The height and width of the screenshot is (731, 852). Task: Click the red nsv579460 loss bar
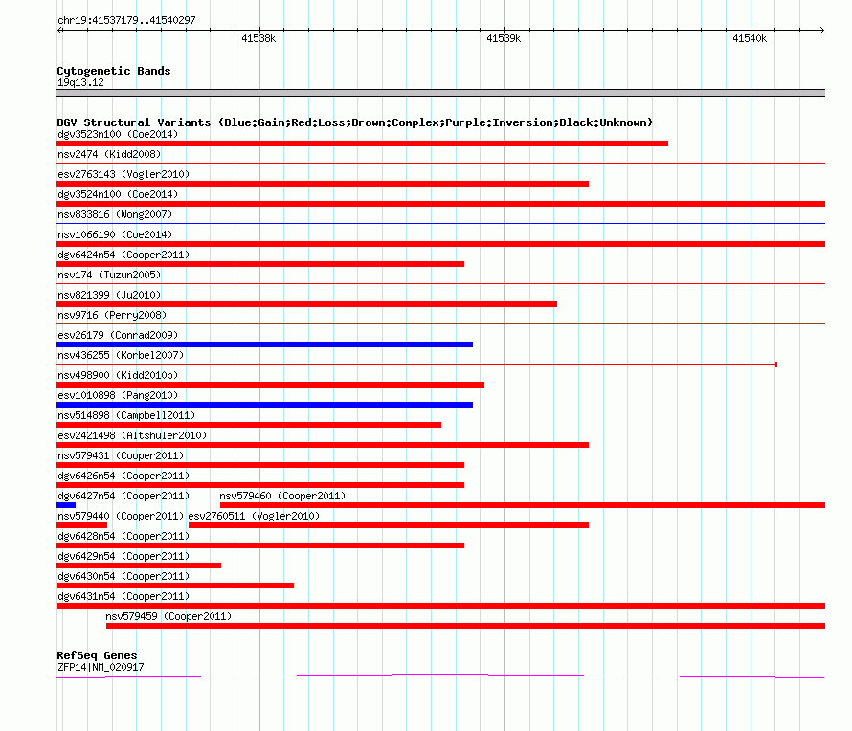pyautogui.click(x=523, y=505)
